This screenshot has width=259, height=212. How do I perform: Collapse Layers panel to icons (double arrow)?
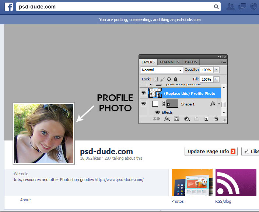219,56
